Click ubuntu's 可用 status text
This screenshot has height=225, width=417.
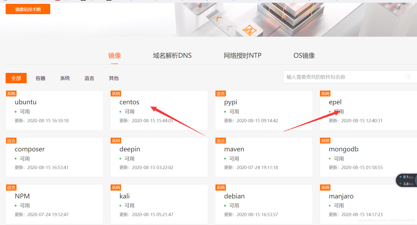[x=25, y=112]
